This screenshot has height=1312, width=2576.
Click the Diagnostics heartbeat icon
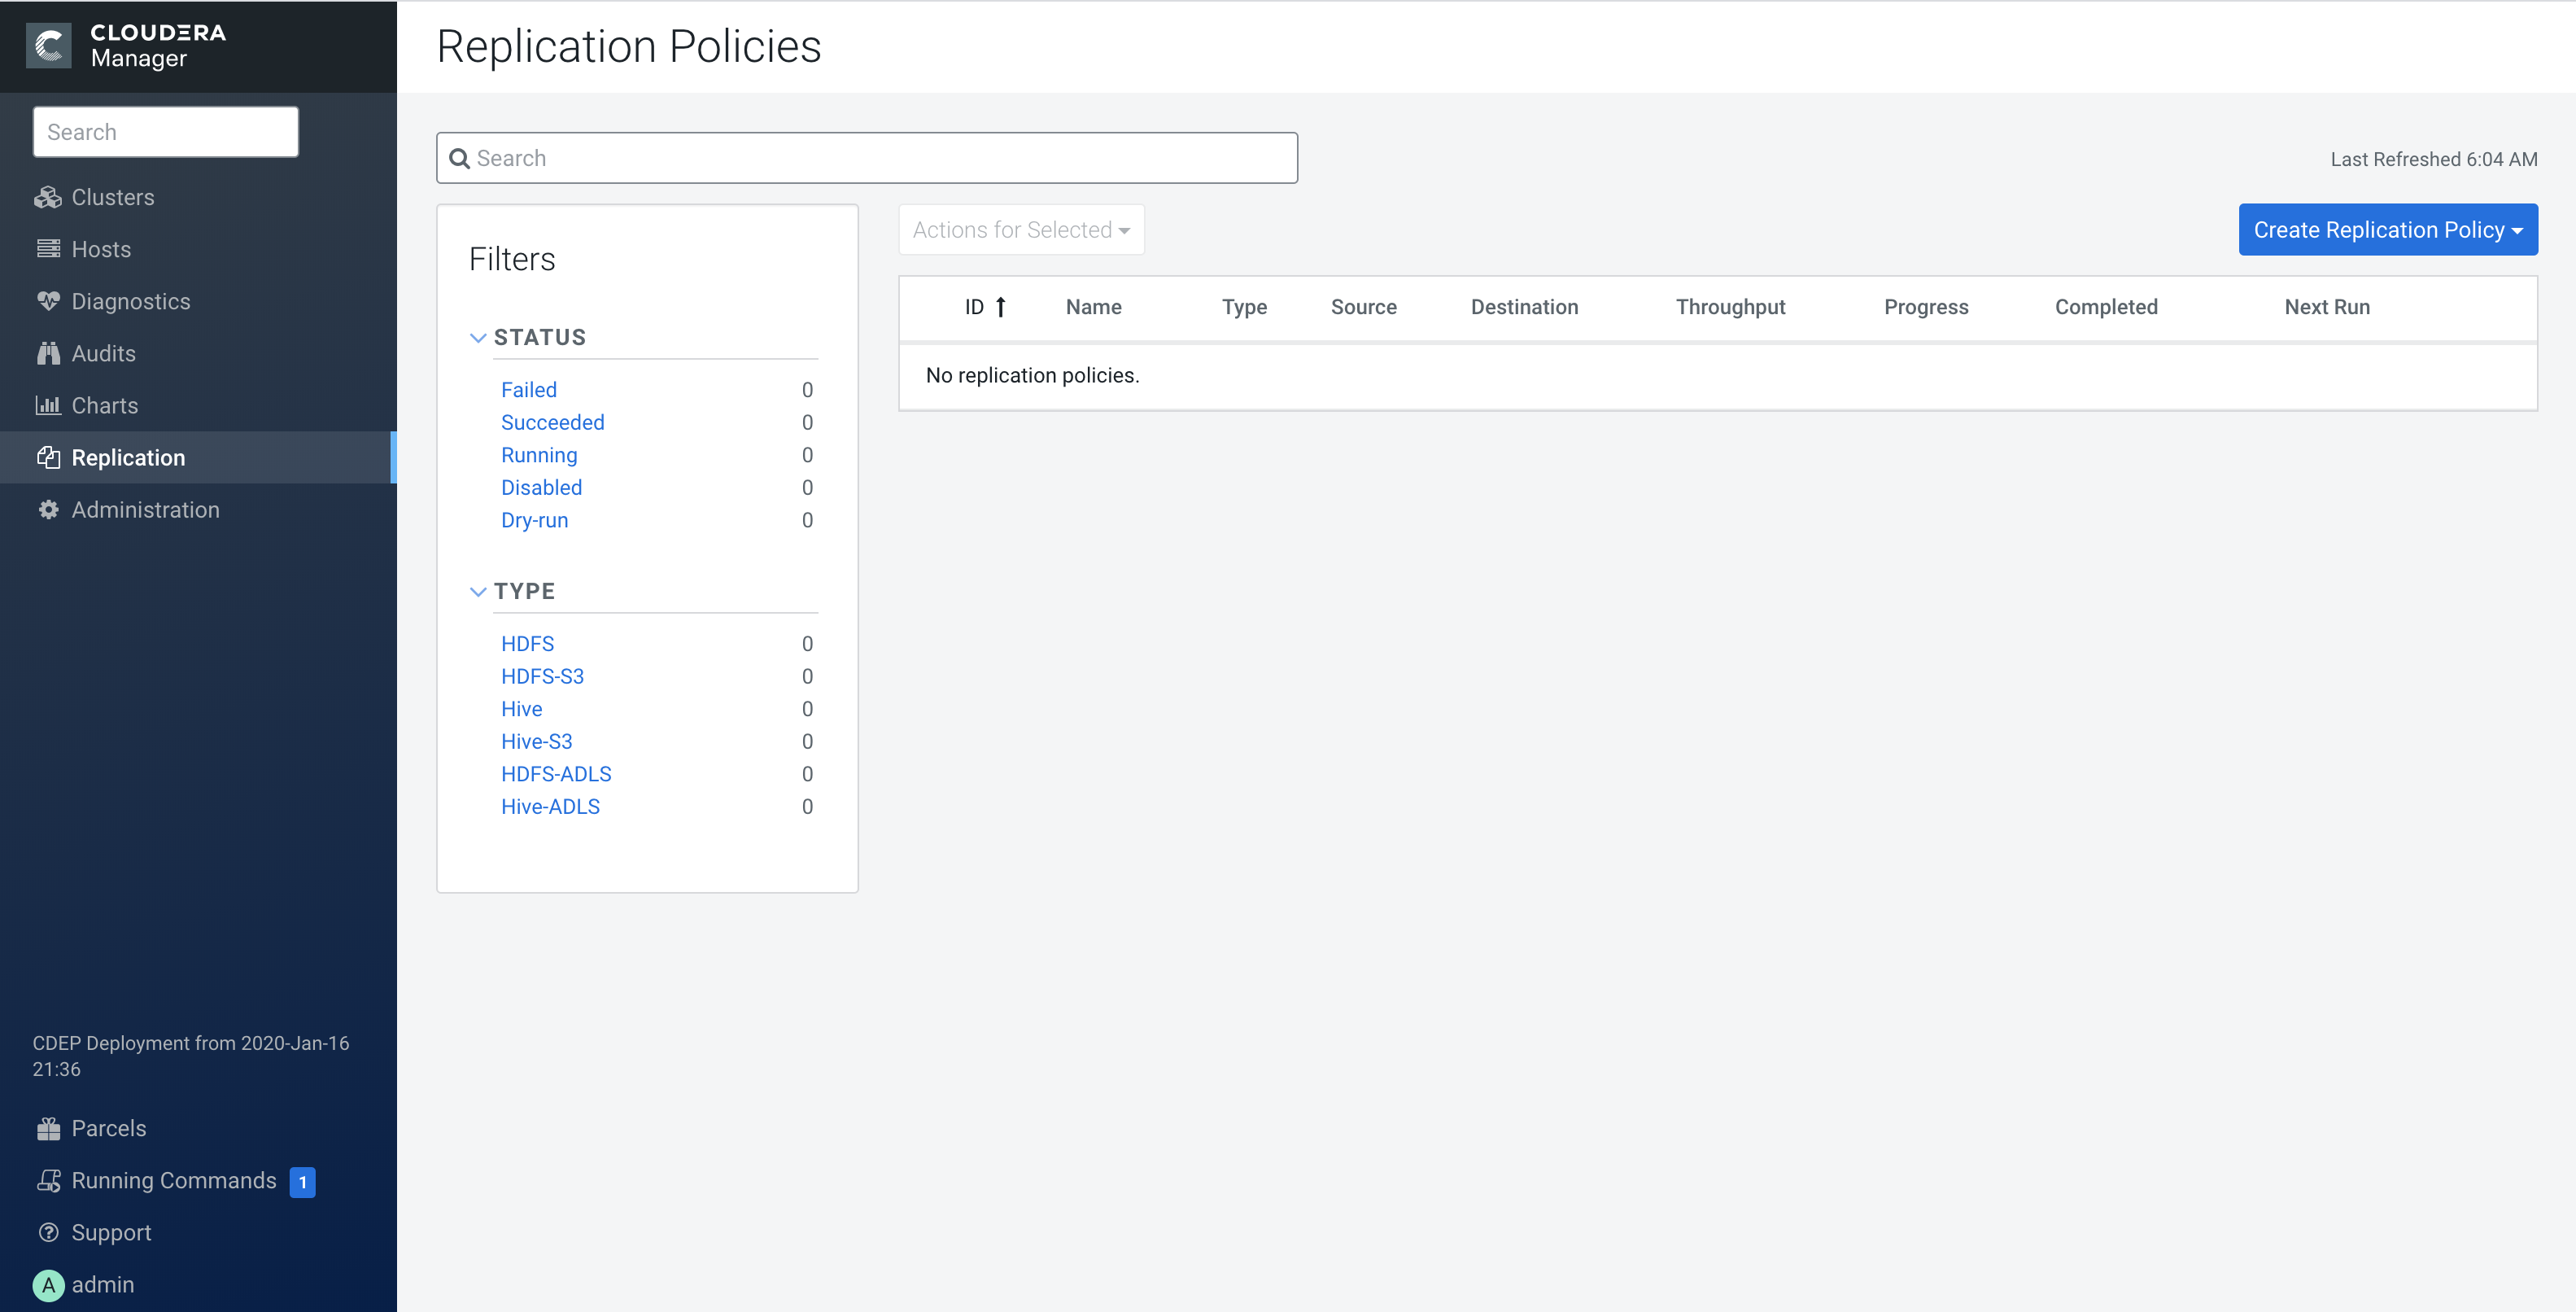(47, 301)
